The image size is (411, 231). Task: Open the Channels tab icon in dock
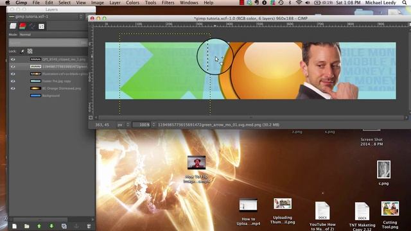point(22,26)
